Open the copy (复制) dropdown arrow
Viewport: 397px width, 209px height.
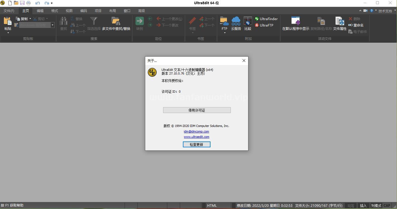(x=30, y=19)
